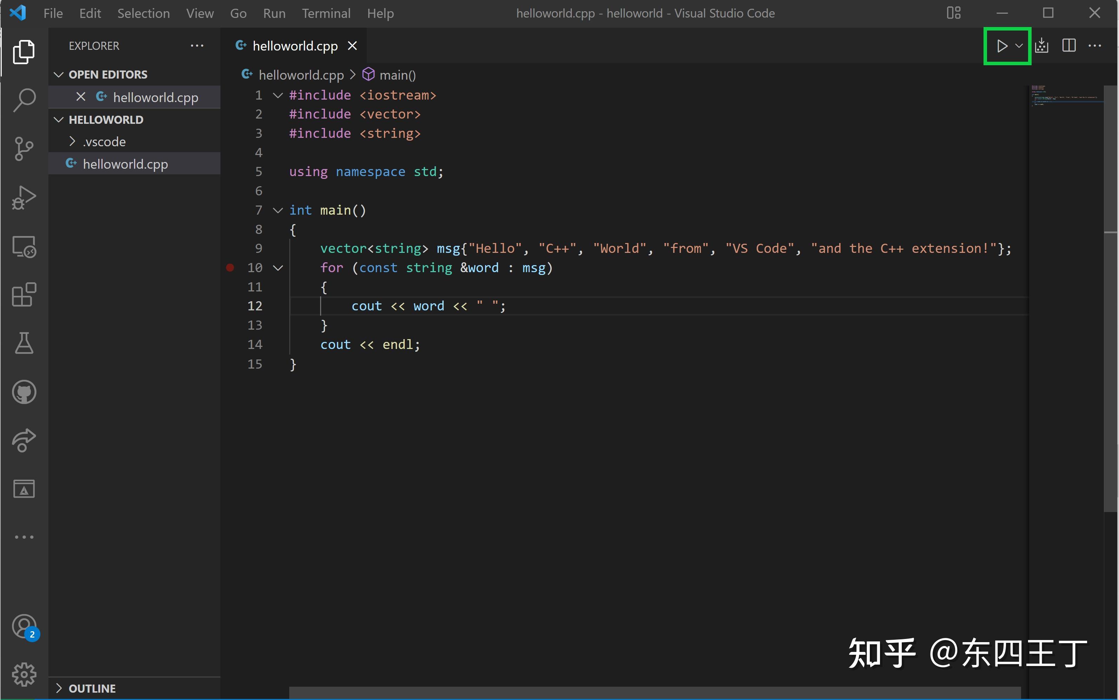Open the Explorer view in activity bar

click(x=24, y=52)
